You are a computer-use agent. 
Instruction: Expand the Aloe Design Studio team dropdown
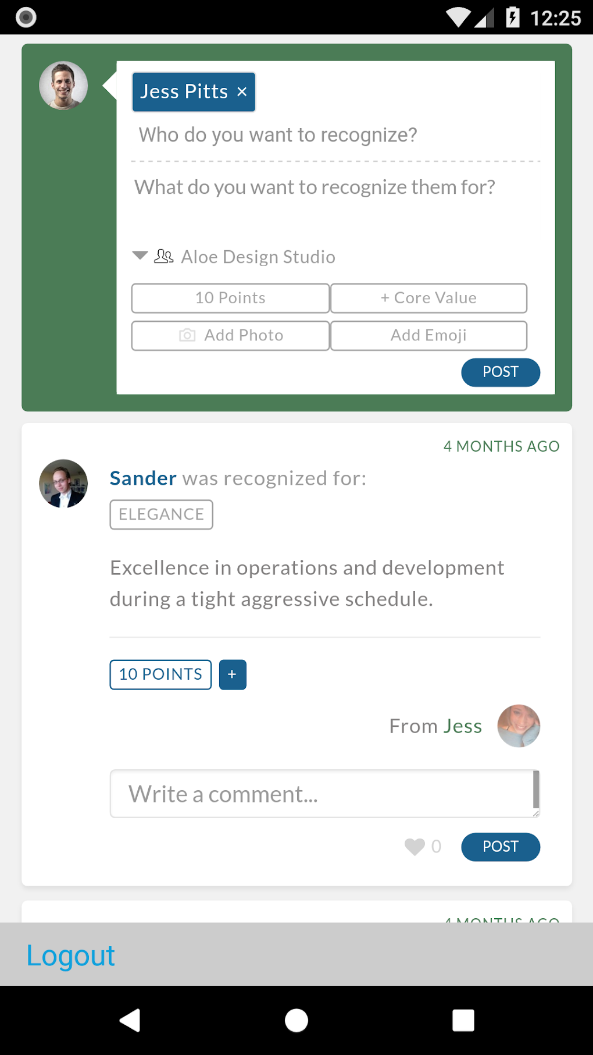(x=140, y=256)
